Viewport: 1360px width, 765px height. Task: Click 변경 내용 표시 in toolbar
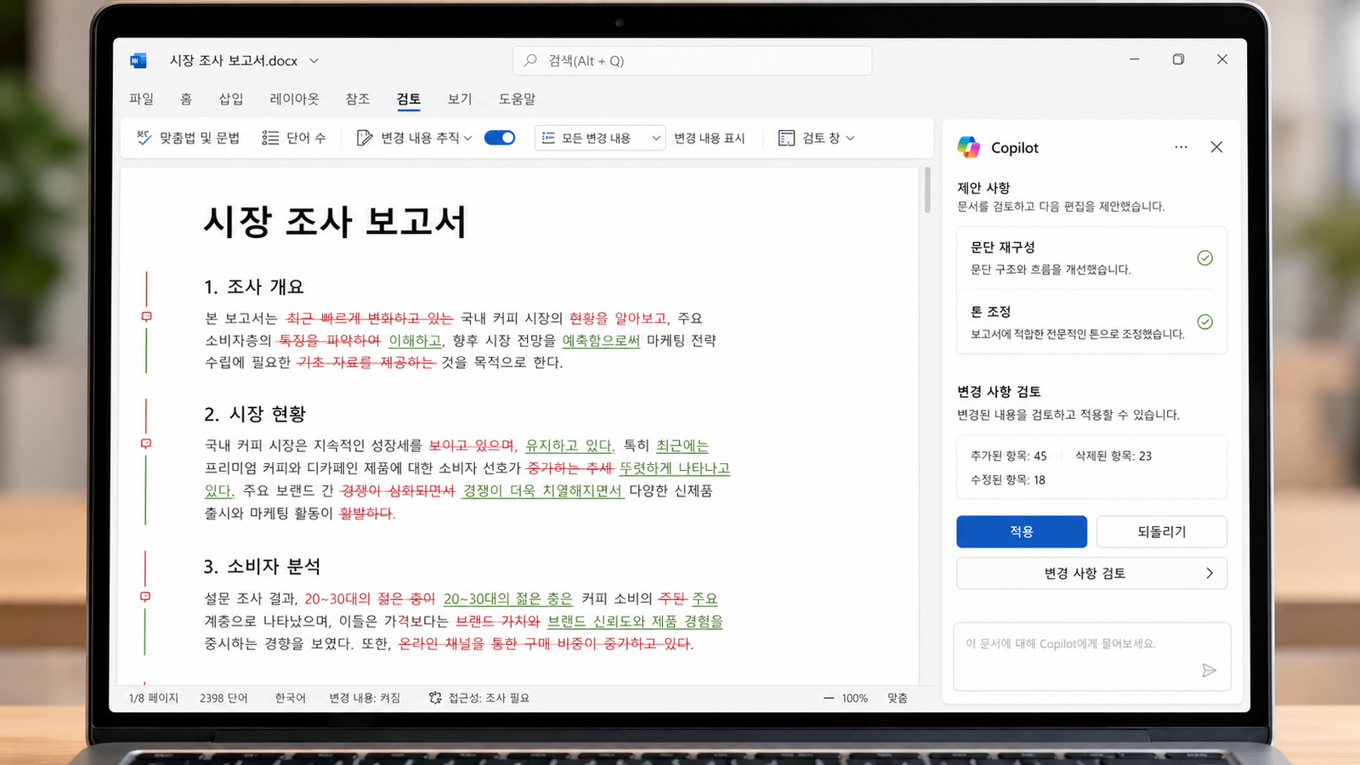[x=710, y=138]
